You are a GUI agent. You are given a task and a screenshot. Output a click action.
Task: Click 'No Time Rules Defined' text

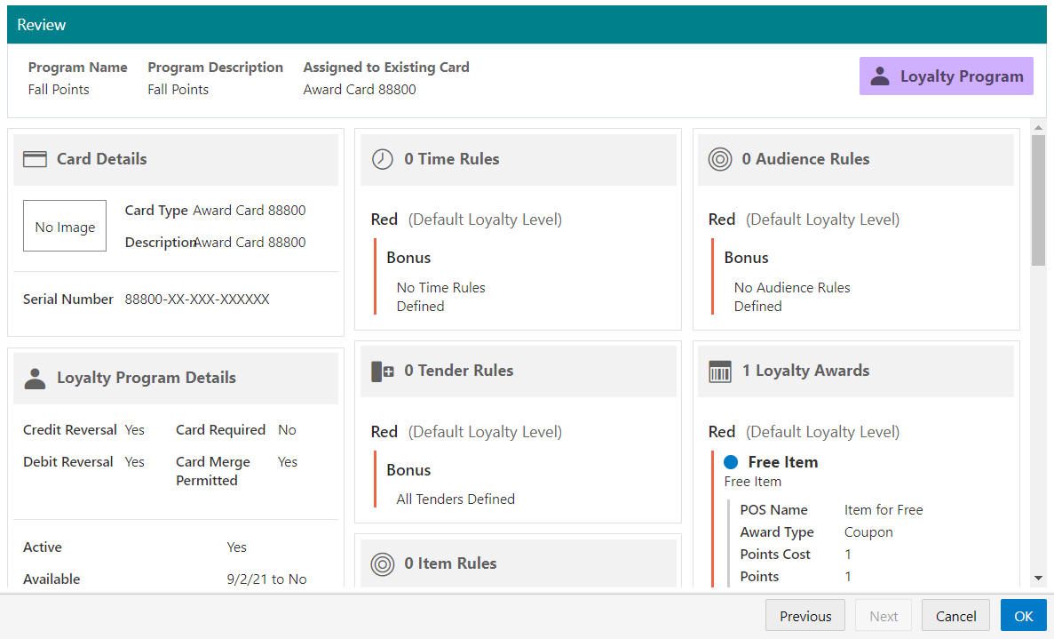(440, 297)
